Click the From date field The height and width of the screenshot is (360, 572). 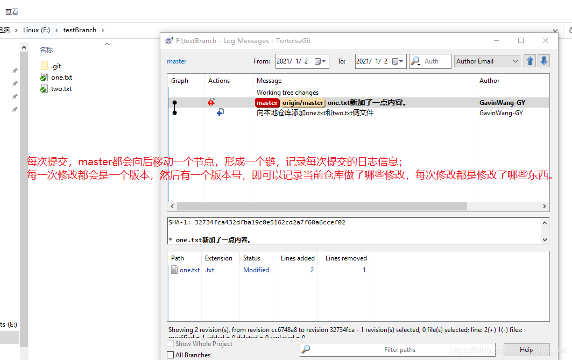(x=302, y=61)
